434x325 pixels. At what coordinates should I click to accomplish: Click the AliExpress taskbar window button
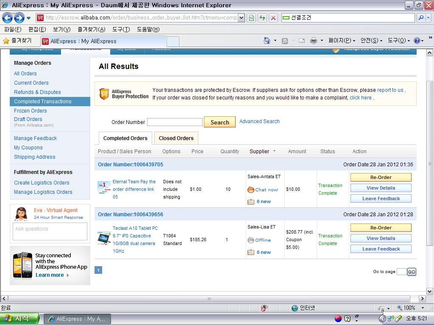click(78, 319)
